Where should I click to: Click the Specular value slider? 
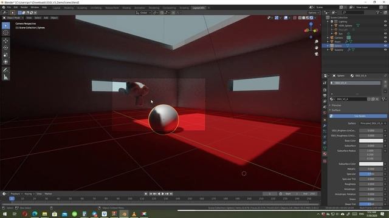pos(371,174)
